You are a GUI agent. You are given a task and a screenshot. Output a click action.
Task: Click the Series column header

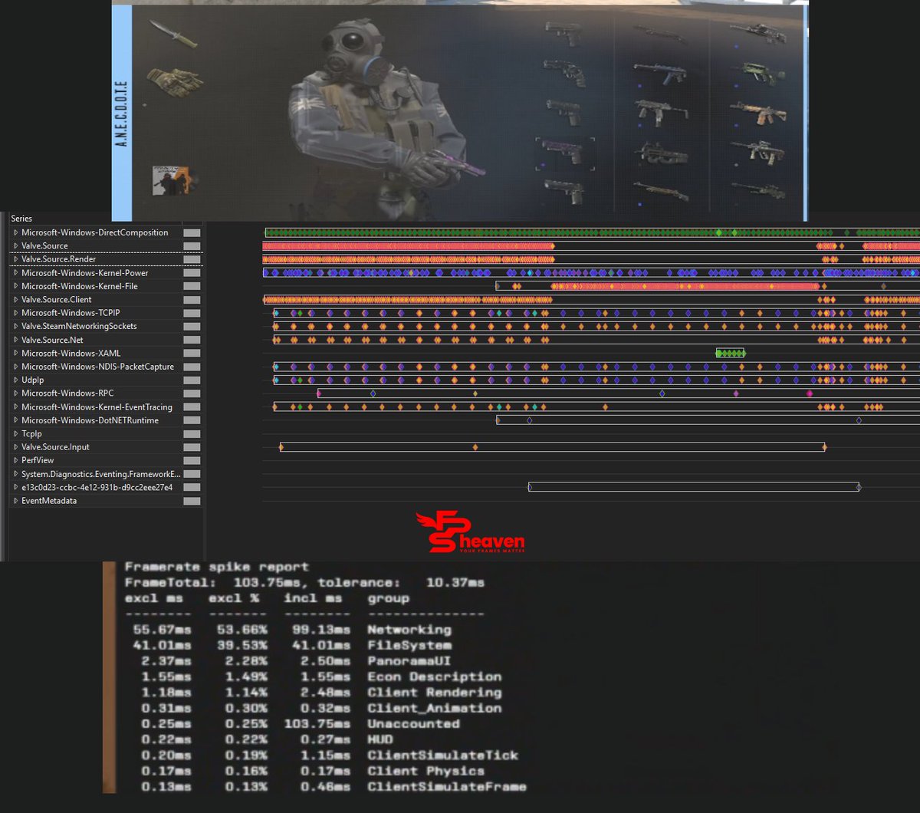21,219
